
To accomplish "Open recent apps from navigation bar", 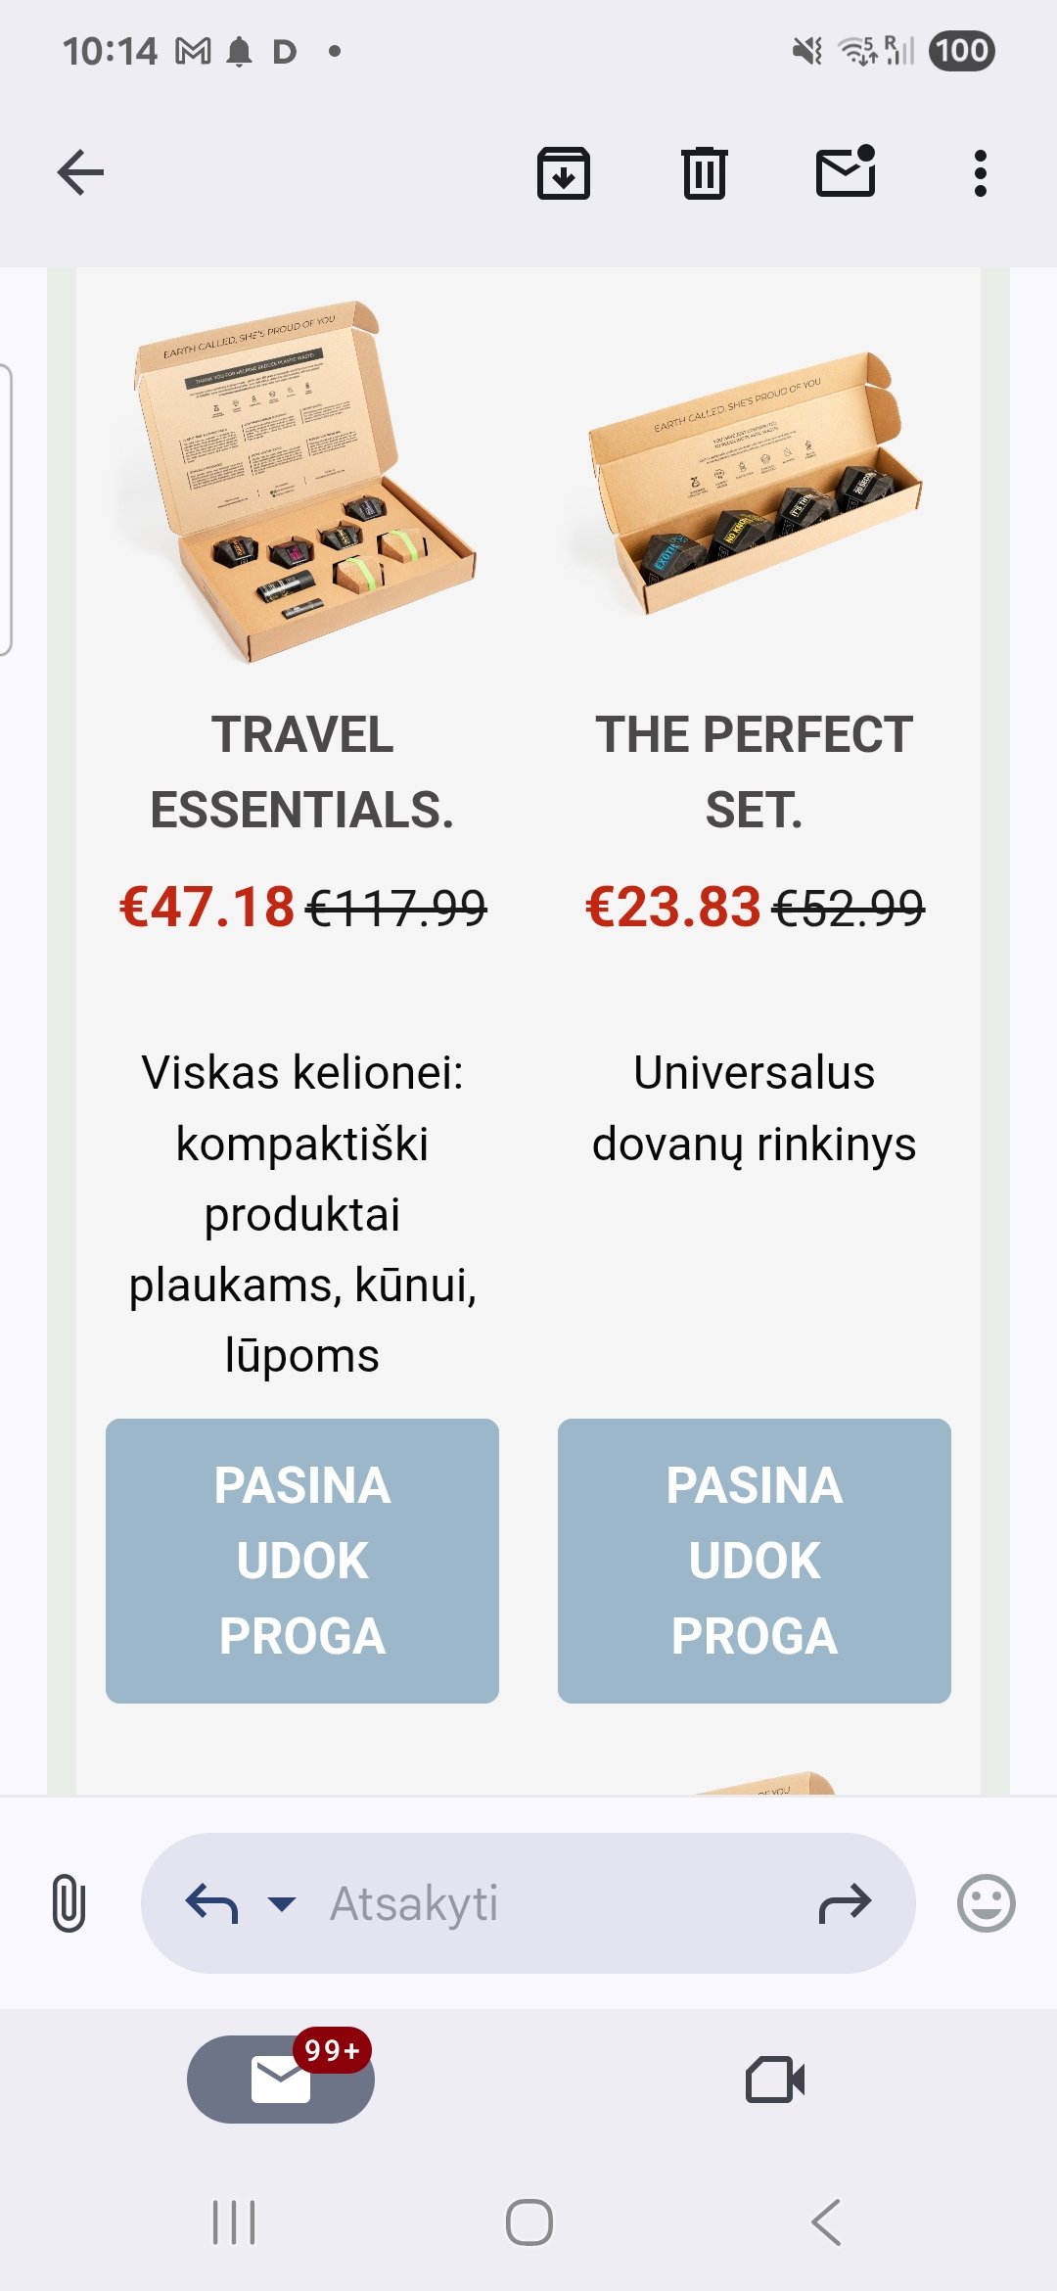I will pos(234,2221).
